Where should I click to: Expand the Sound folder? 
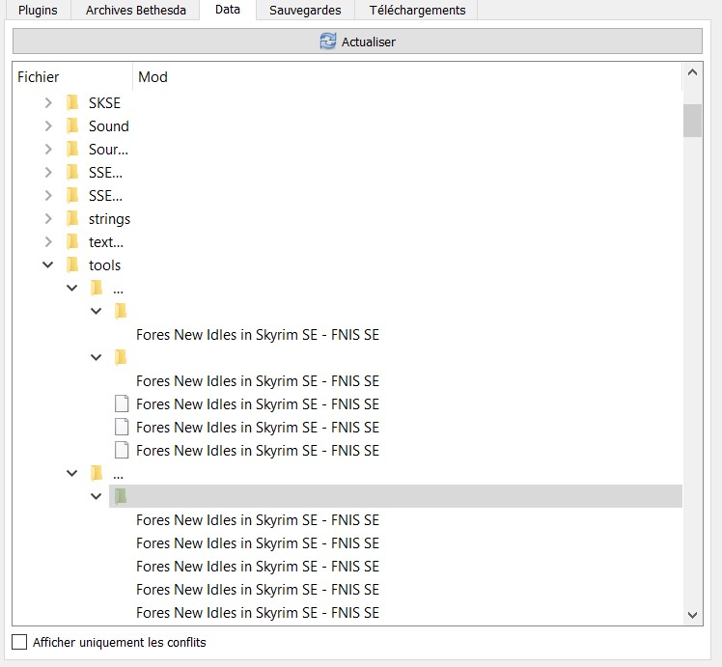pyautogui.click(x=48, y=125)
